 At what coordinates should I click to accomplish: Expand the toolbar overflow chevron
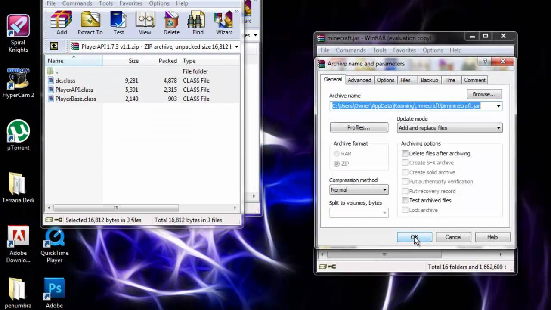(x=236, y=12)
